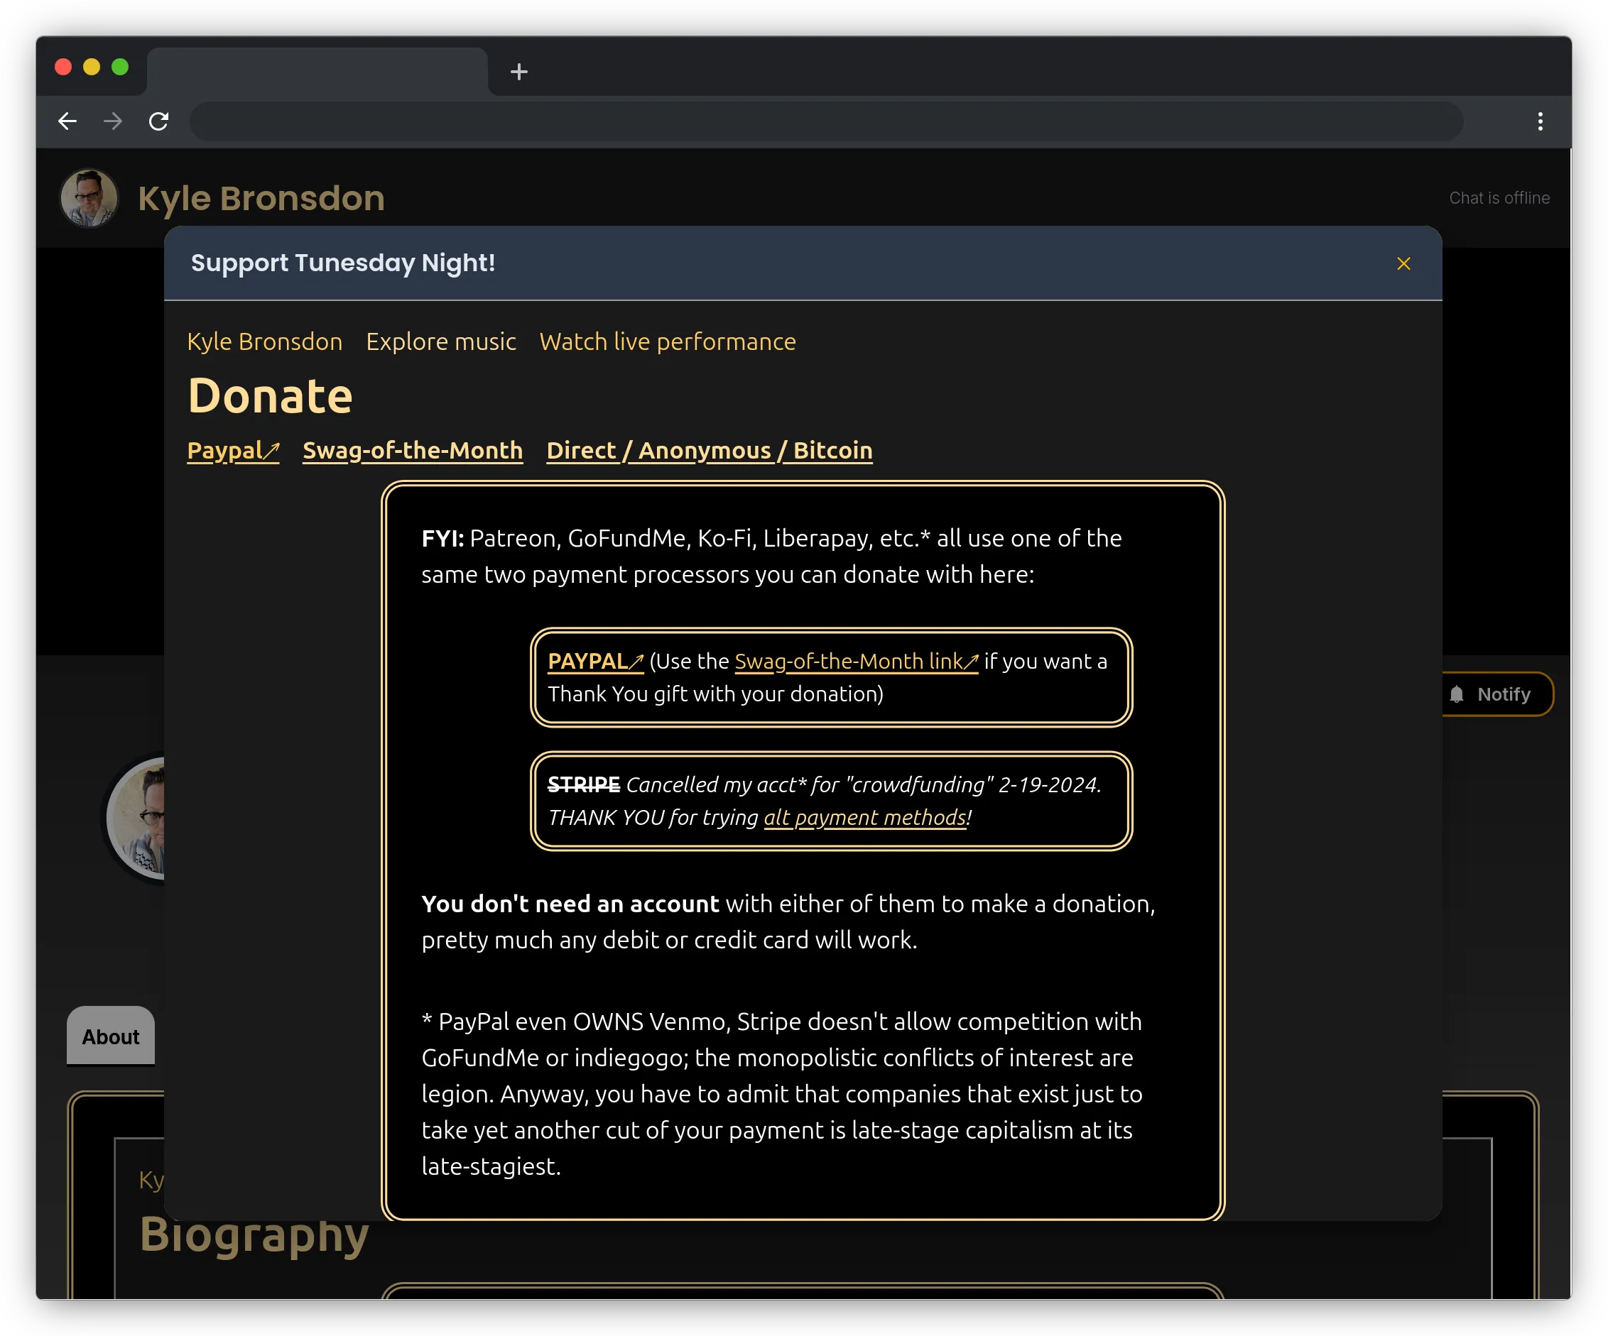
Task: Open the Paypal donation link
Action: tap(233, 451)
